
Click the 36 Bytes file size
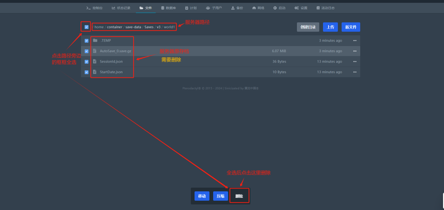pyautogui.click(x=279, y=61)
